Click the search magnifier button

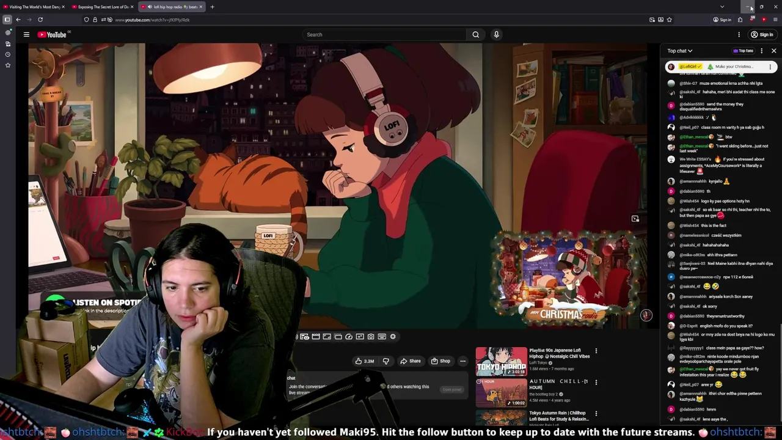tap(476, 35)
